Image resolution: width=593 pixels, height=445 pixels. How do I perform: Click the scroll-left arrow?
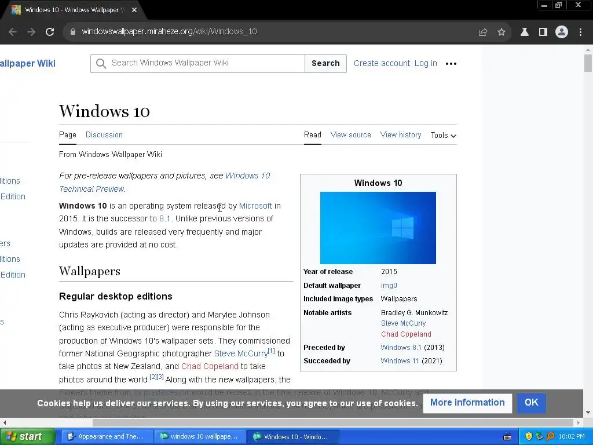coord(4,422)
